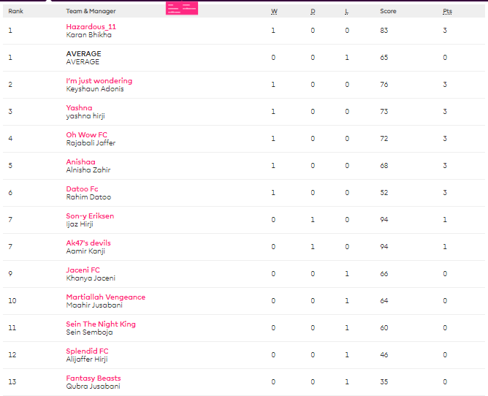Open the Datoo Fc team link
Screen dimensions: 488x396
(82, 189)
